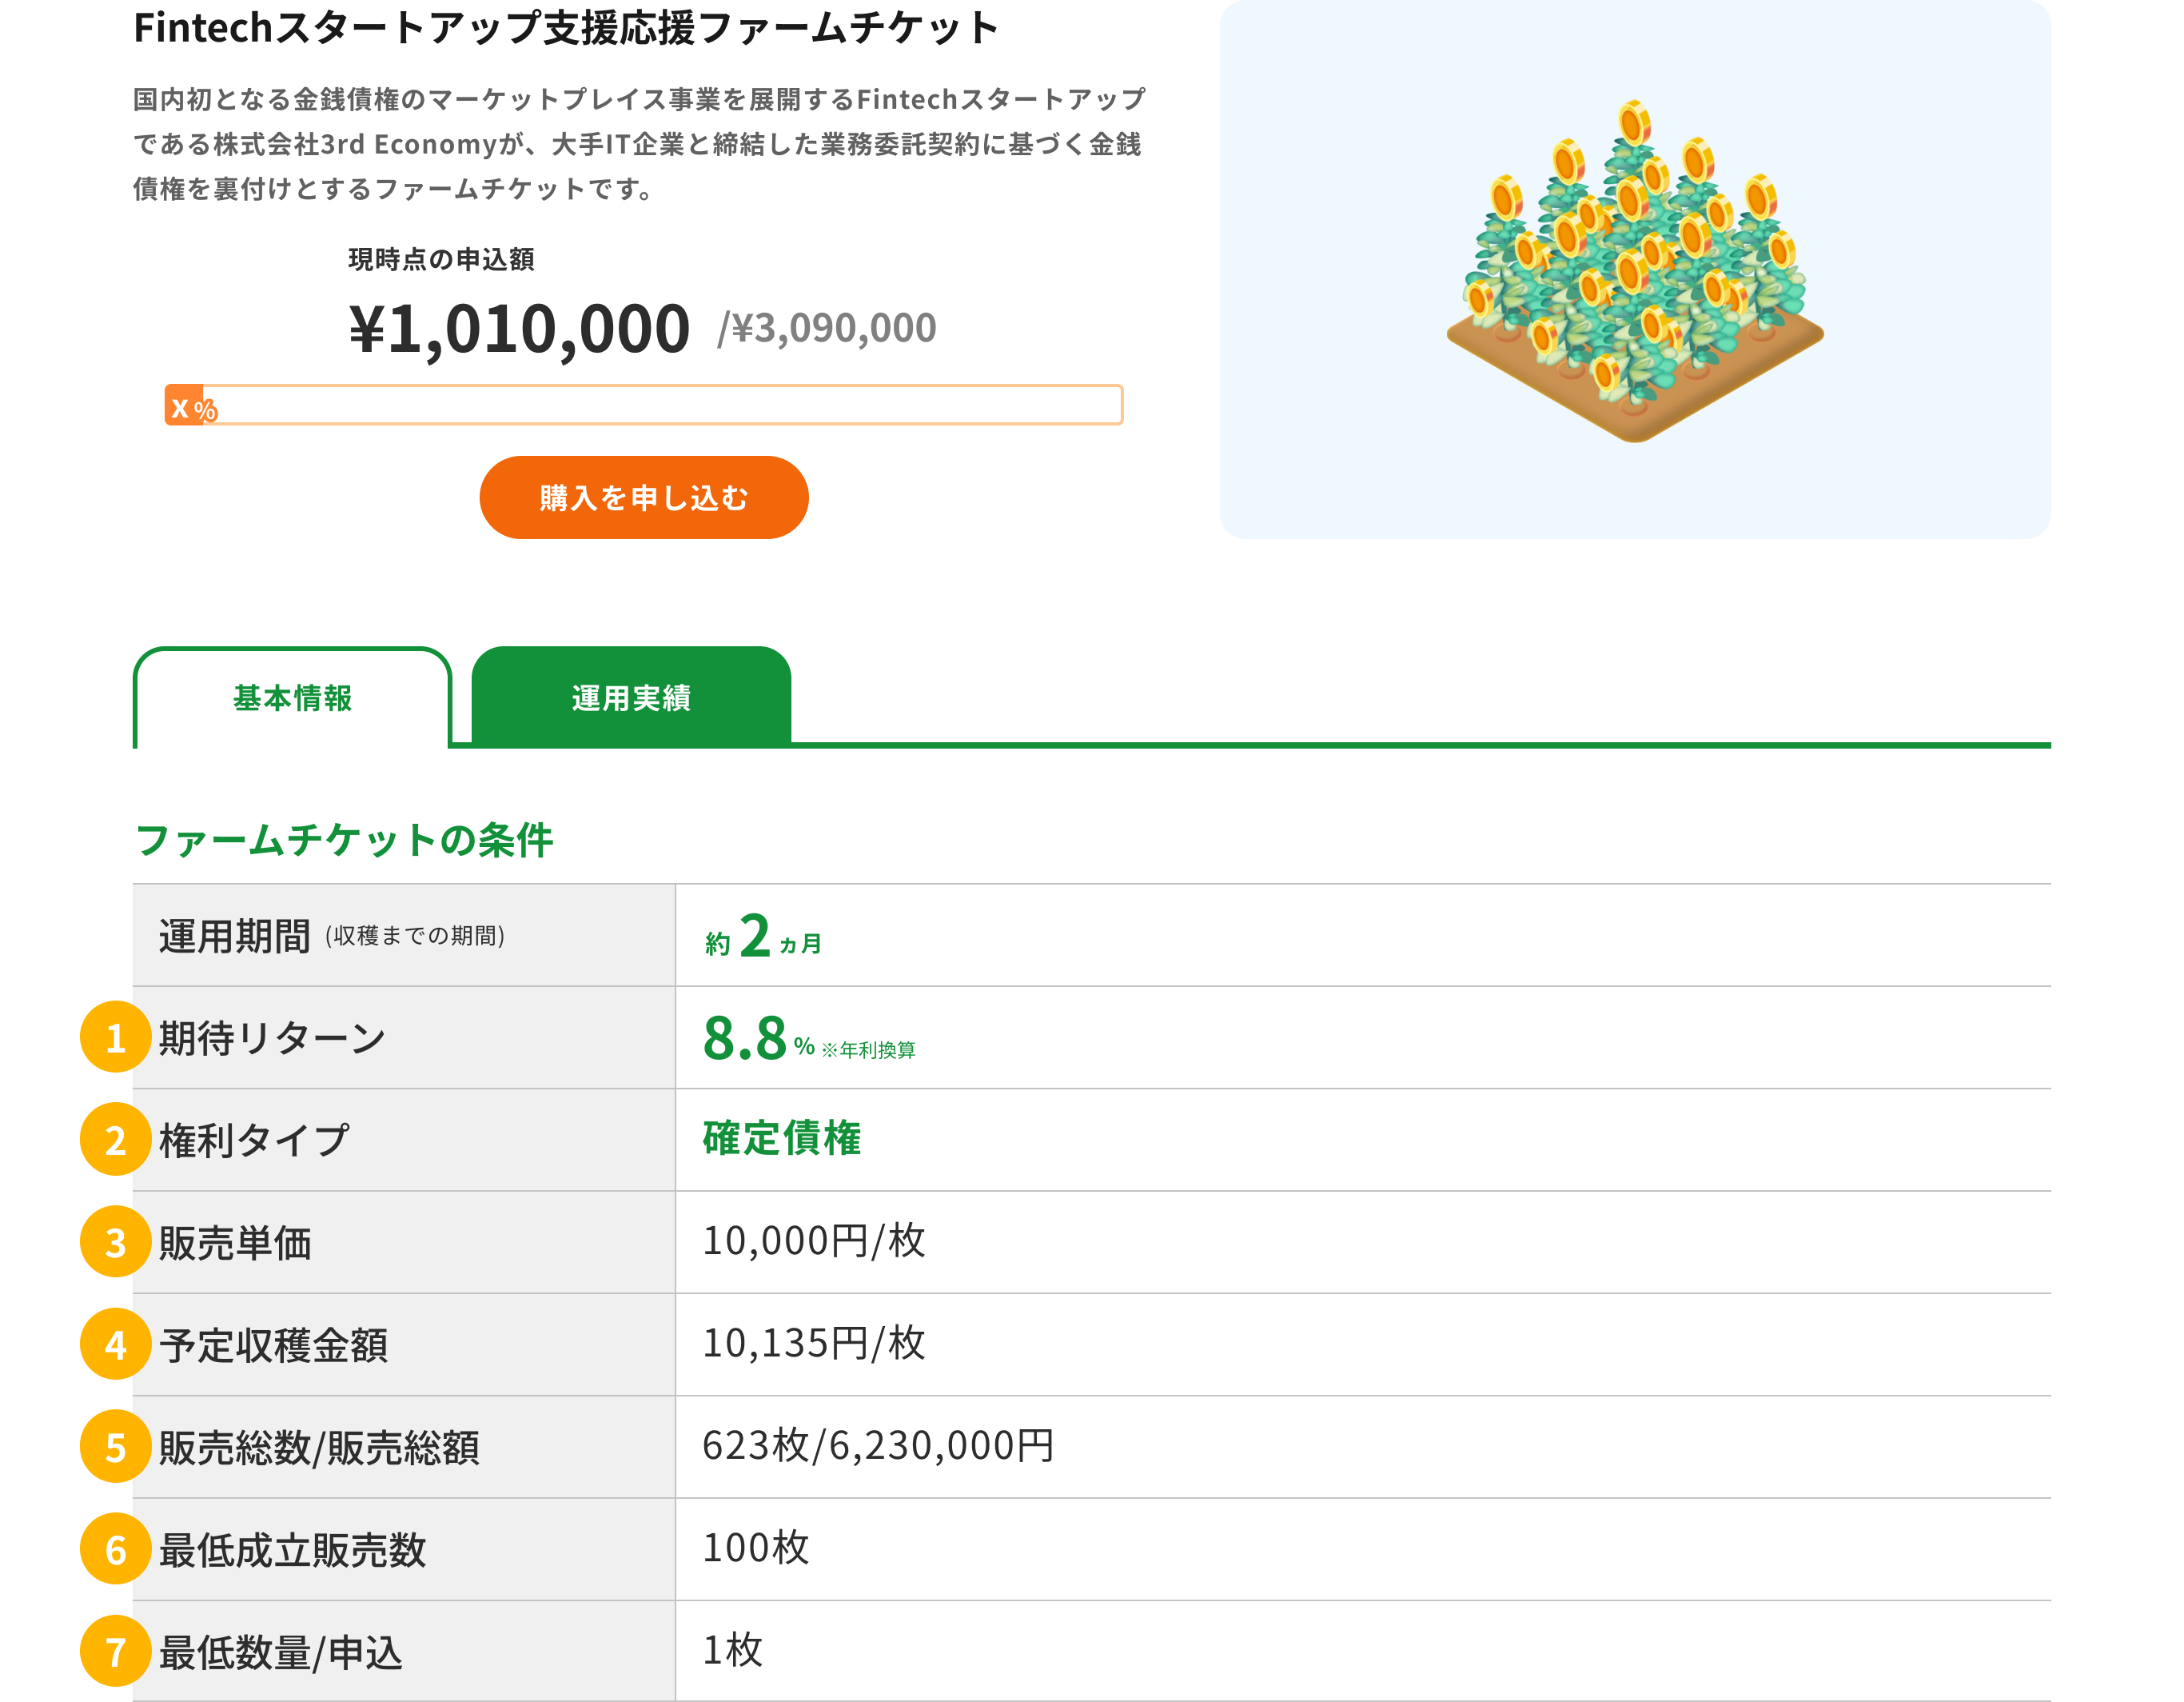Click the 購入を申し込む button
The width and height of the screenshot is (2184, 1702).
(643, 497)
